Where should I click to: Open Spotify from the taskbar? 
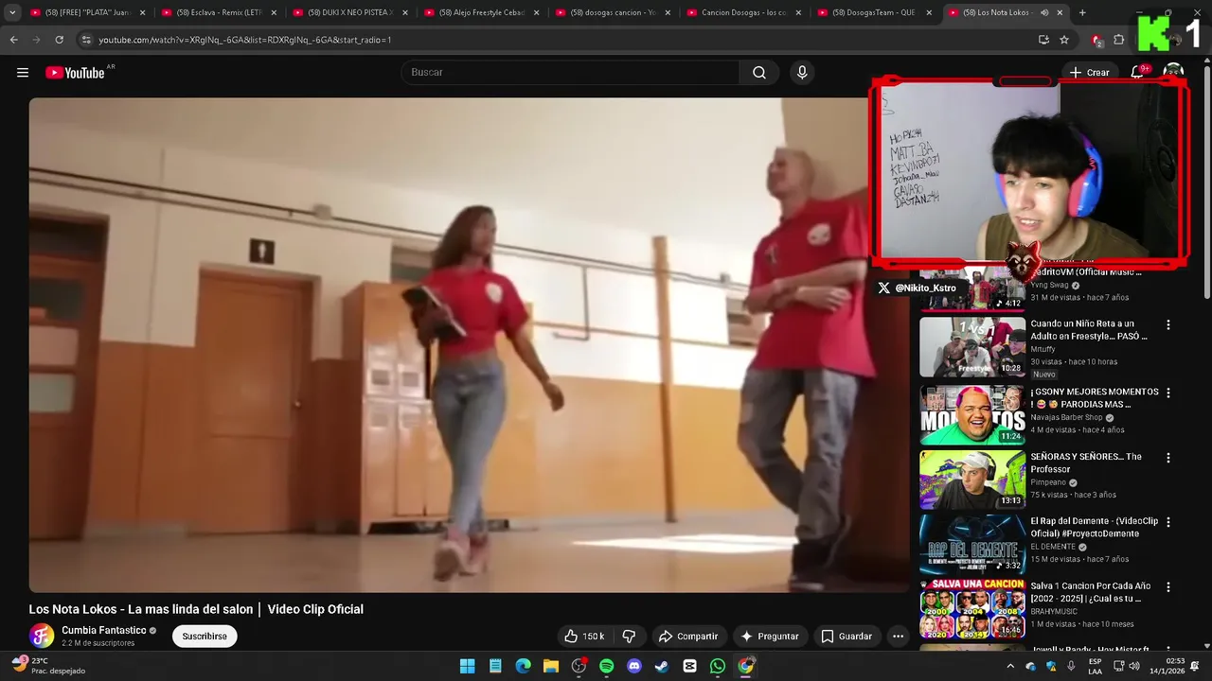[606, 666]
